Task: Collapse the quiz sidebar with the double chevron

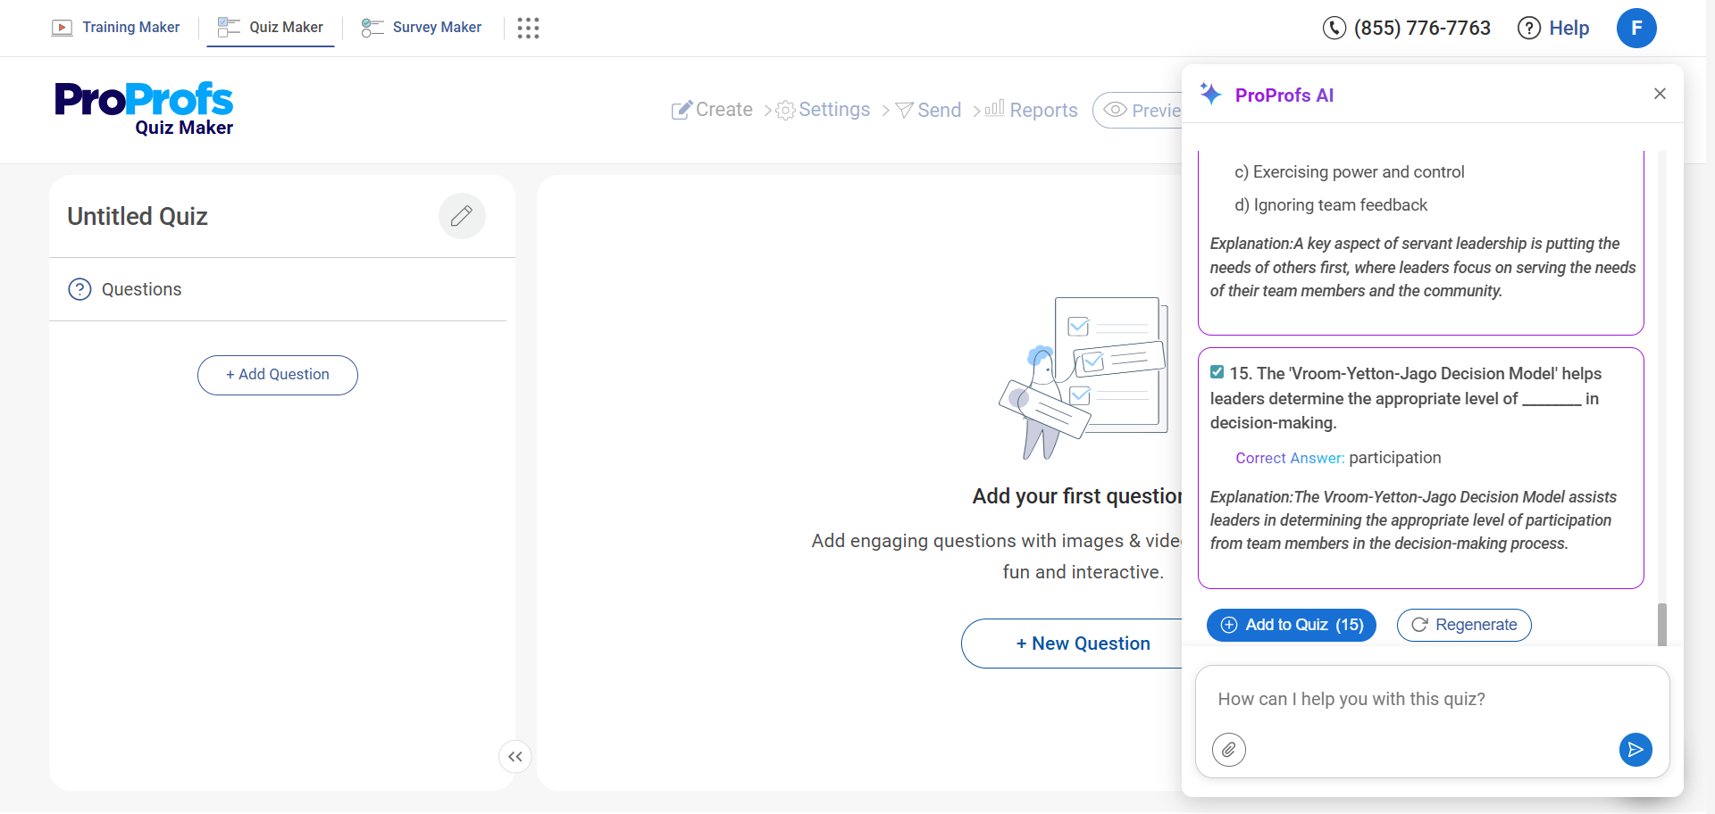Action: click(x=514, y=756)
